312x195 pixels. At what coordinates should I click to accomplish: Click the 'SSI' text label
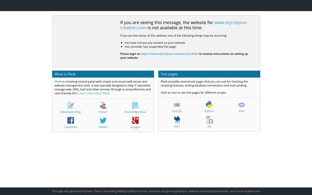tap(209, 126)
